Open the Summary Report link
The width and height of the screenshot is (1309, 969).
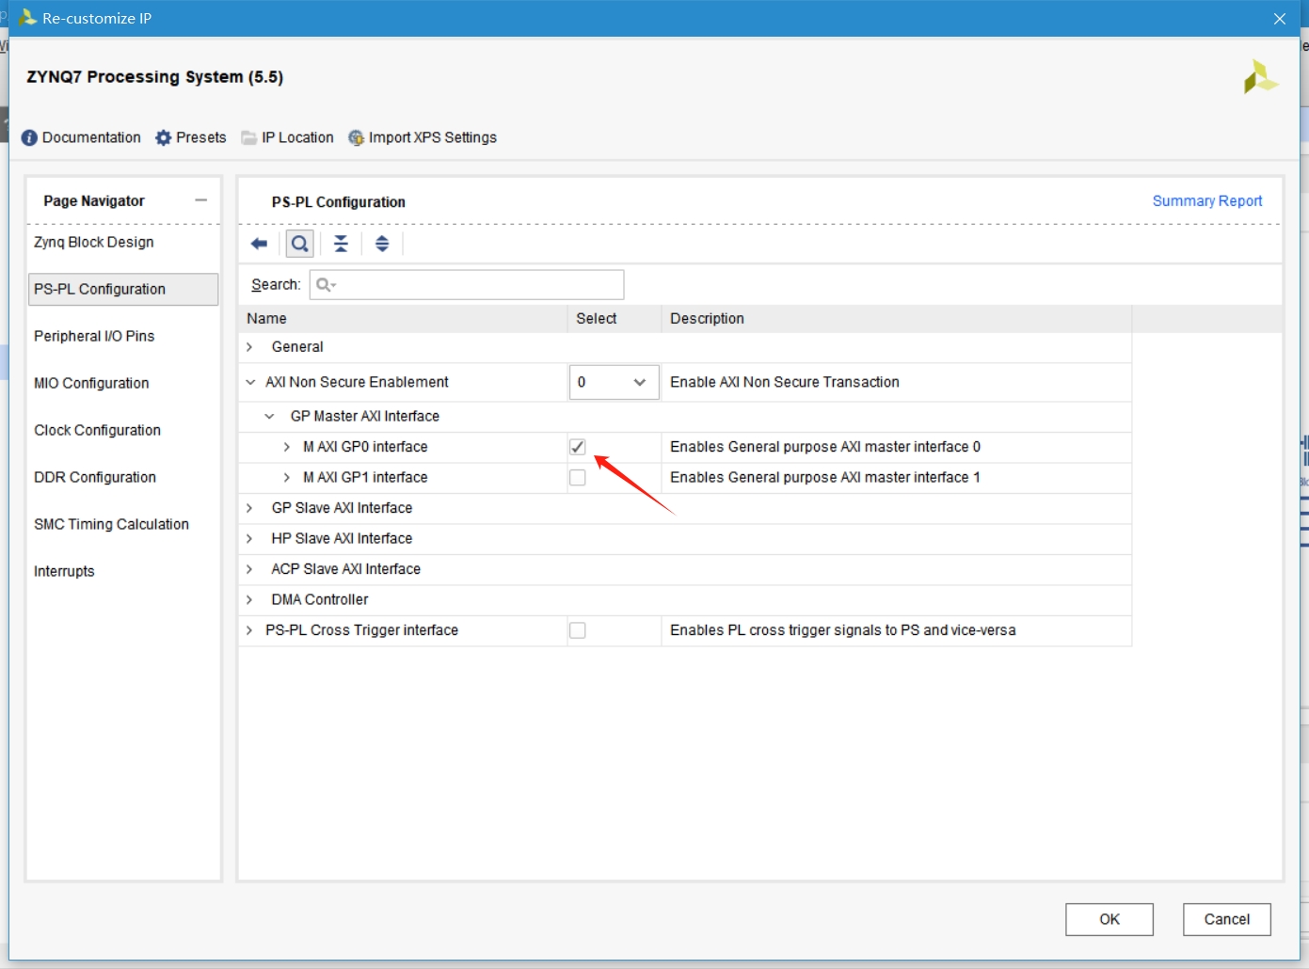(1207, 201)
